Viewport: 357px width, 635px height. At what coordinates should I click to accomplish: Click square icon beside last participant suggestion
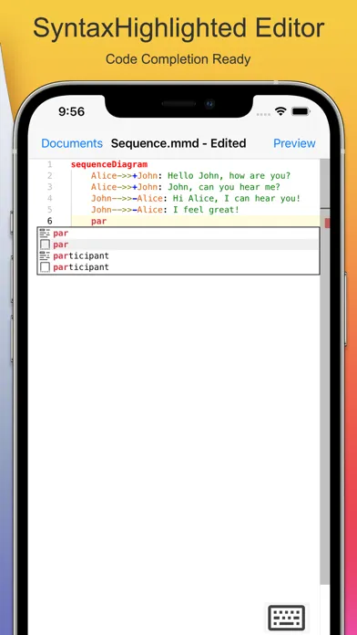45,267
